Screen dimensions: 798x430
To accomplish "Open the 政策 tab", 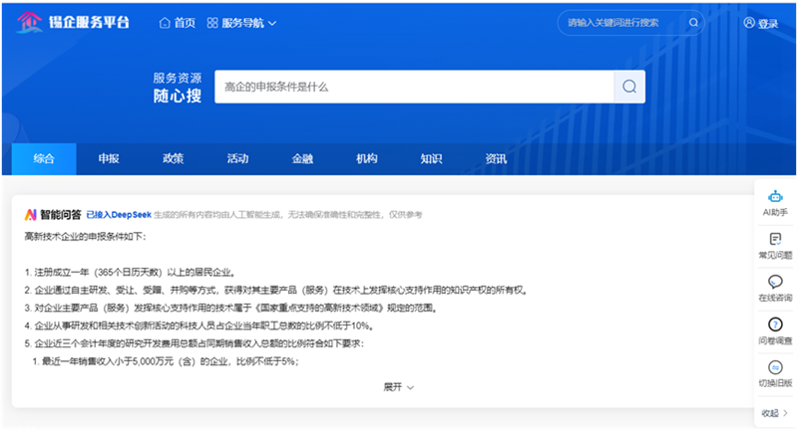I will (173, 159).
